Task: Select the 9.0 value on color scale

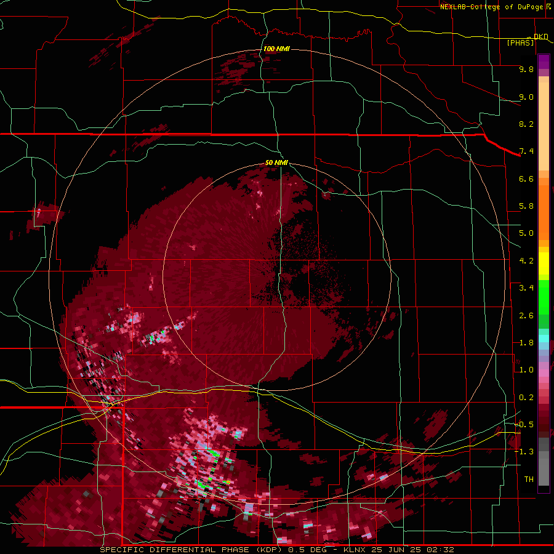Action: point(526,97)
